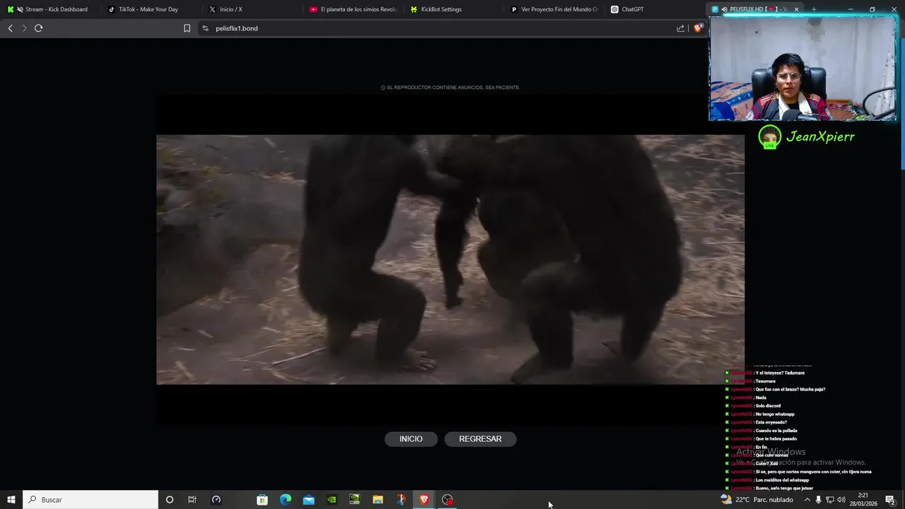Click the 'EL REPRODUCTOR CONTIENE ANUNCIOS' notice
Viewport: 905px width, 509px height.
click(450, 88)
